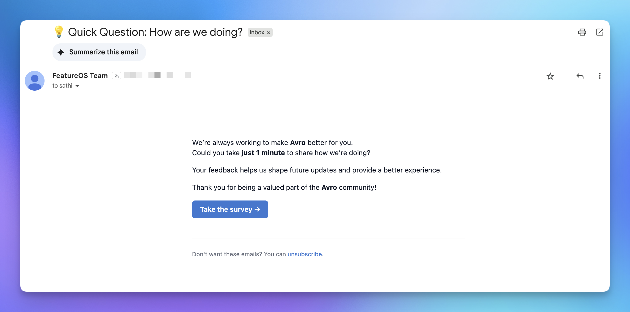
Task: Click the reply arrow icon
Action: click(x=580, y=76)
